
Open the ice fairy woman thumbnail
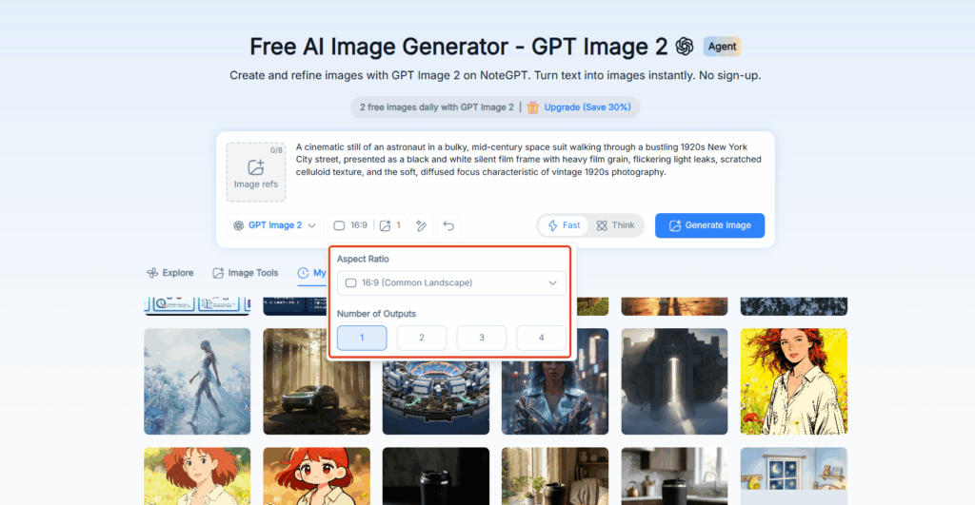pyautogui.click(x=197, y=381)
